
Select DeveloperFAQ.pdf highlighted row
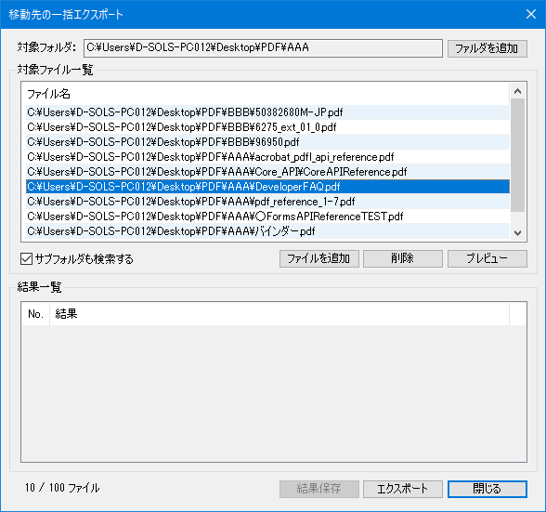coord(267,187)
